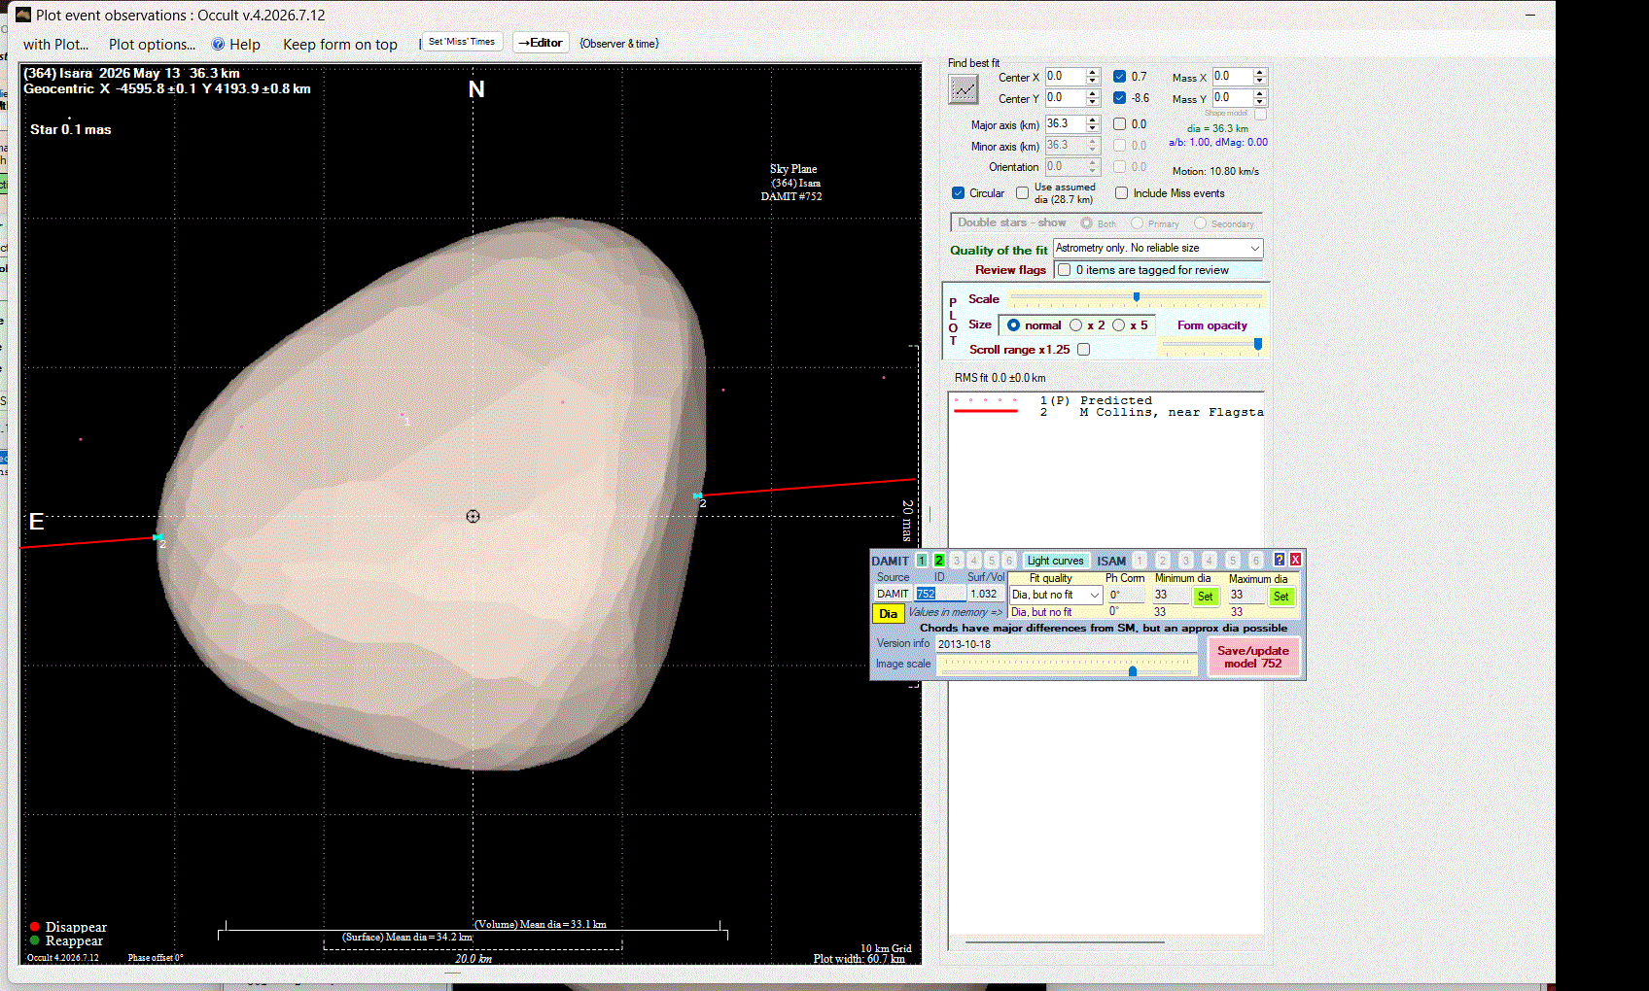Click Set button for Minimum dia
The height and width of the screenshot is (991, 1649).
(x=1205, y=597)
